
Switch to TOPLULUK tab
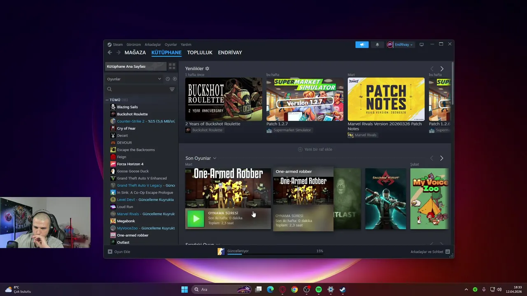pyautogui.click(x=200, y=53)
